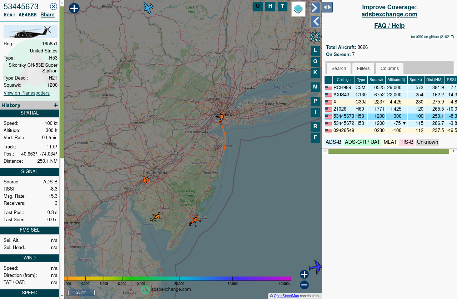This screenshot has height=299, width=457.
Task: Select the RCH989 row in aircraft table
Action: (x=391, y=88)
